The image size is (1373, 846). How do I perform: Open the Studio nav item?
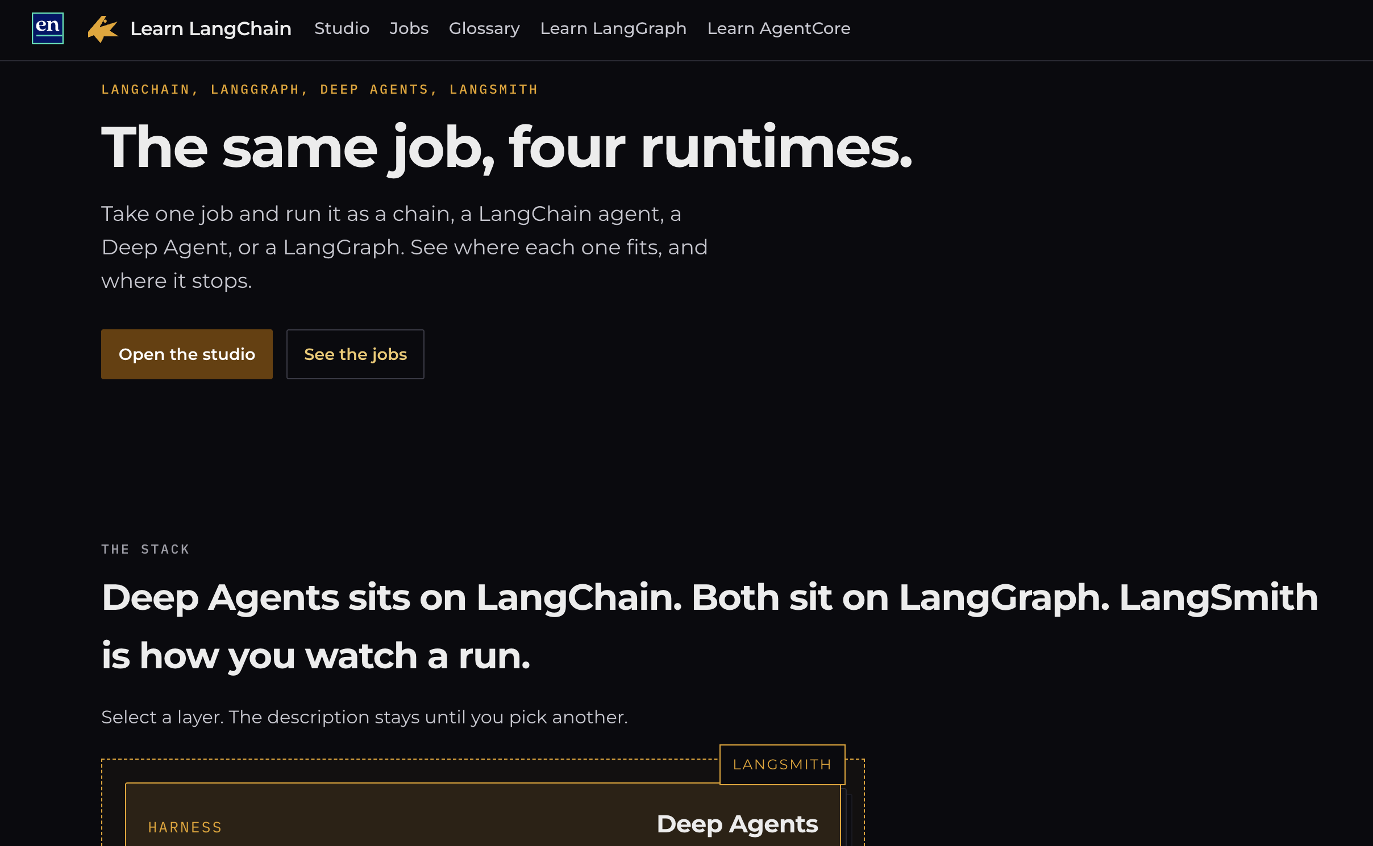[342, 28]
